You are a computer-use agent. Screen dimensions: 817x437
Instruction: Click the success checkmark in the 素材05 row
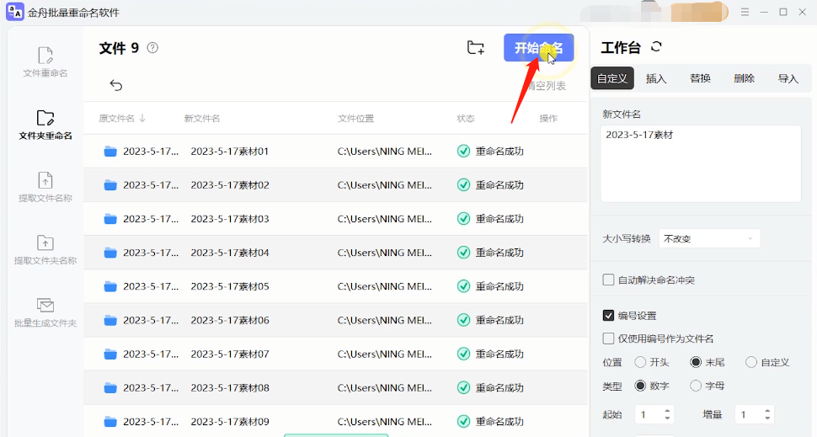(x=463, y=286)
